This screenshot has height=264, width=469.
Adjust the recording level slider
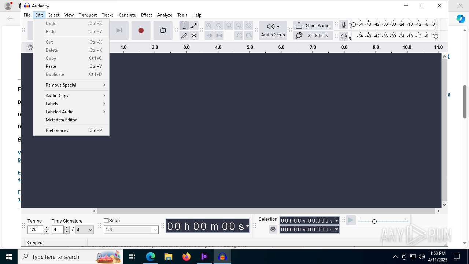(354, 25)
